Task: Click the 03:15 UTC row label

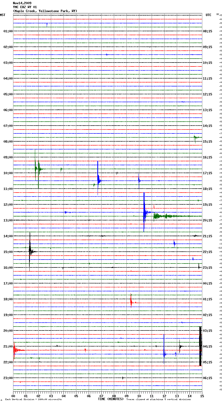Action: point(208,331)
